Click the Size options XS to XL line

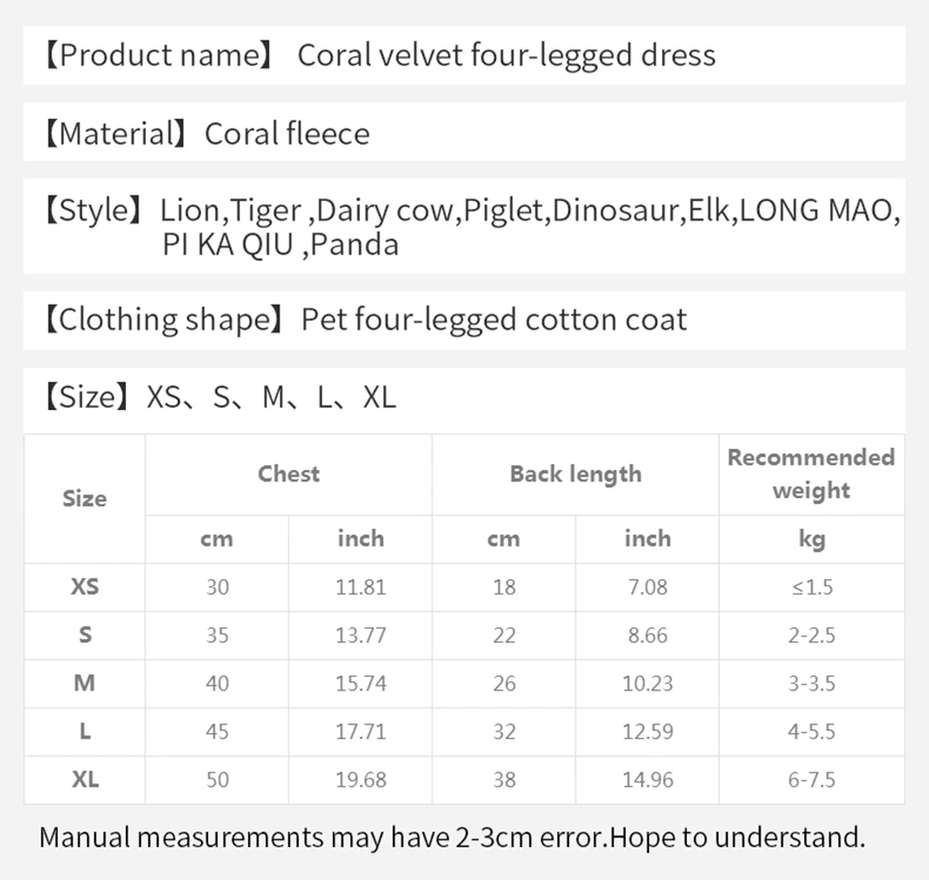pyautogui.click(x=220, y=396)
